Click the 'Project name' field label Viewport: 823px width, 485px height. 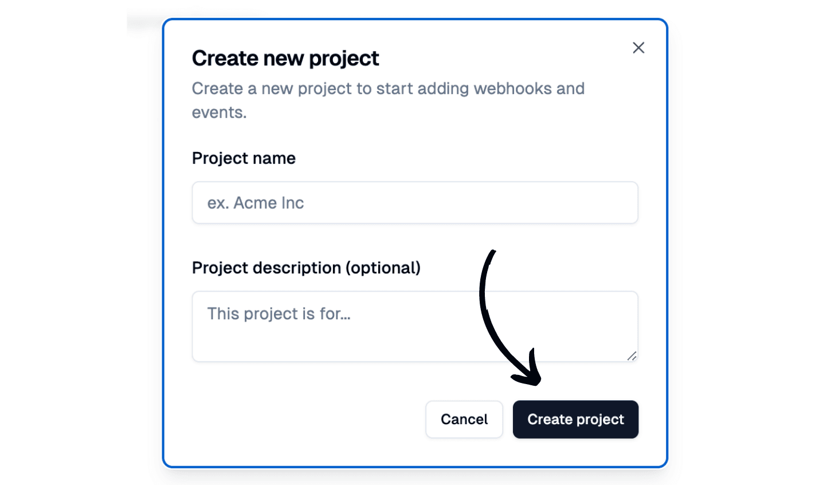click(x=244, y=158)
